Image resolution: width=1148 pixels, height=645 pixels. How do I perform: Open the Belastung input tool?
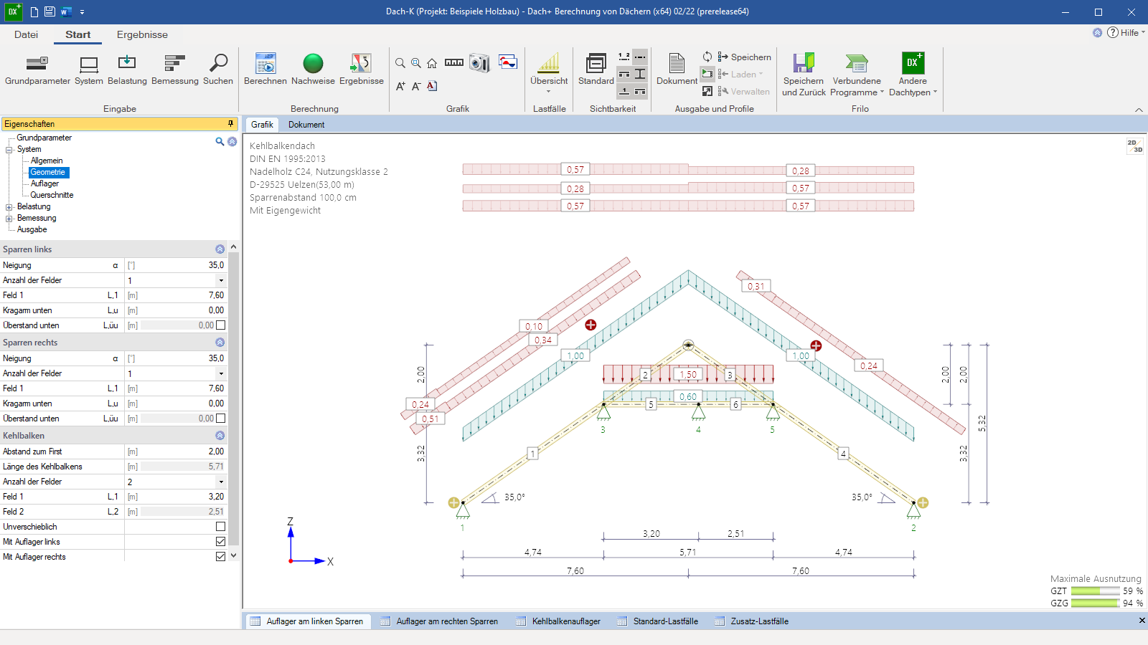pyautogui.click(x=127, y=70)
